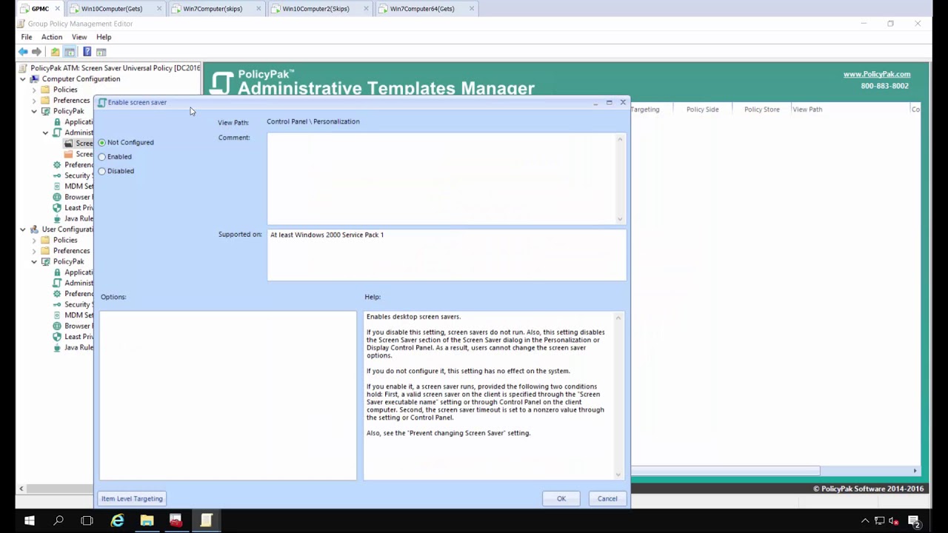
Task: Select Application lock icon under User Configuration PolicyPak
Action: coord(57,272)
